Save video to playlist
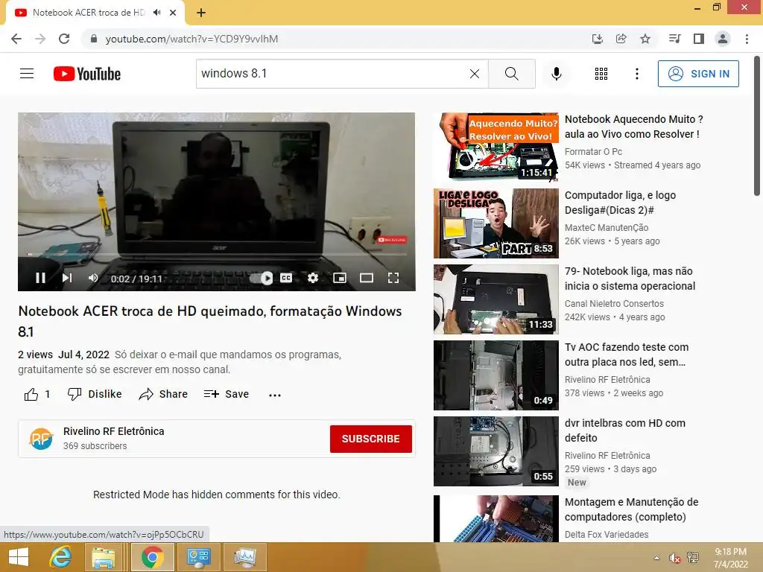 [227, 394]
